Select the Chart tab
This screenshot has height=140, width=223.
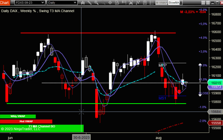click(x=5, y=2)
